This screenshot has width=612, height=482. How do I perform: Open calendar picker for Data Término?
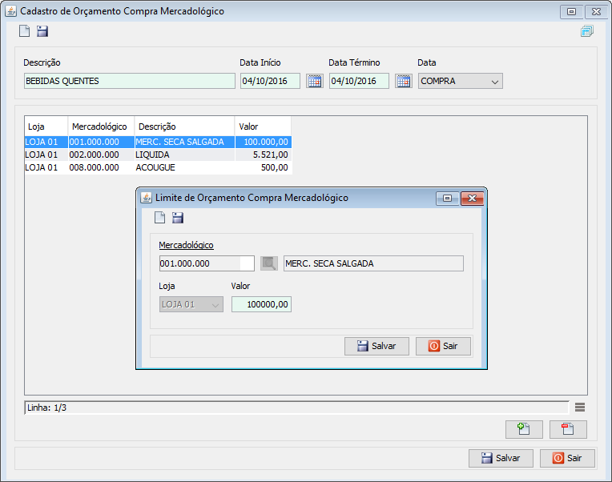tap(404, 81)
